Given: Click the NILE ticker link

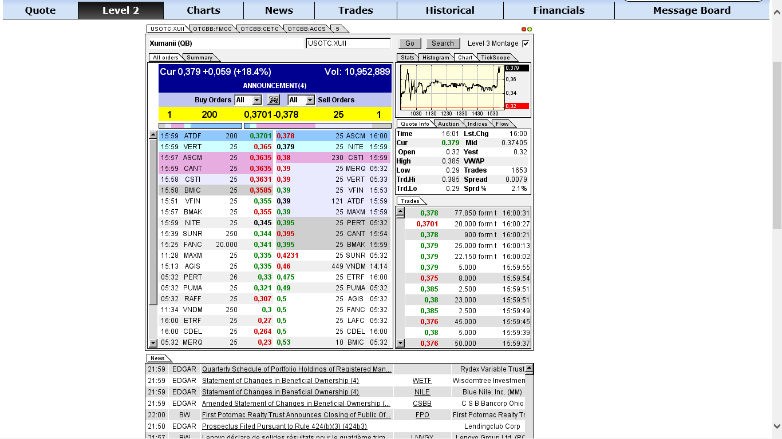Looking at the screenshot, I should coord(422,392).
